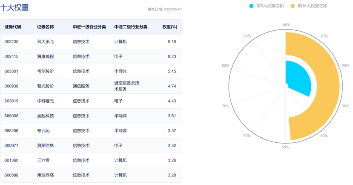Click the 中证一级行业分类 column header
The image size is (353, 185).
pos(87,27)
